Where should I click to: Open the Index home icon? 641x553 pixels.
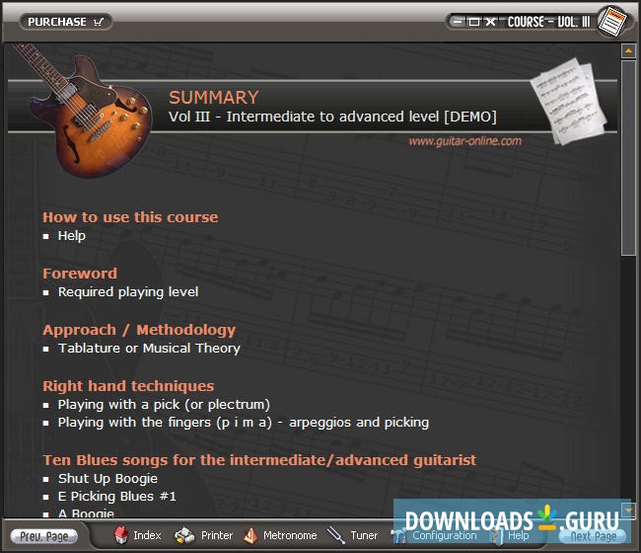pyautogui.click(x=137, y=535)
